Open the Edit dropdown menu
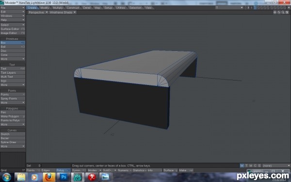 [13, 12]
